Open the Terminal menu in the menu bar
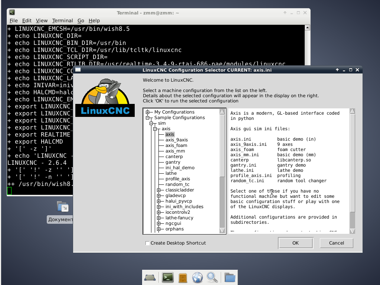The height and width of the screenshot is (285, 380). point(62,21)
